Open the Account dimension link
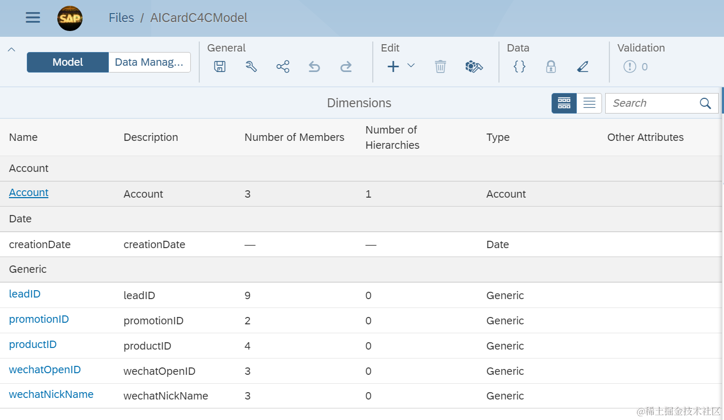Image resolution: width=724 pixels, height=420 pixels. (x=29, y=192)
